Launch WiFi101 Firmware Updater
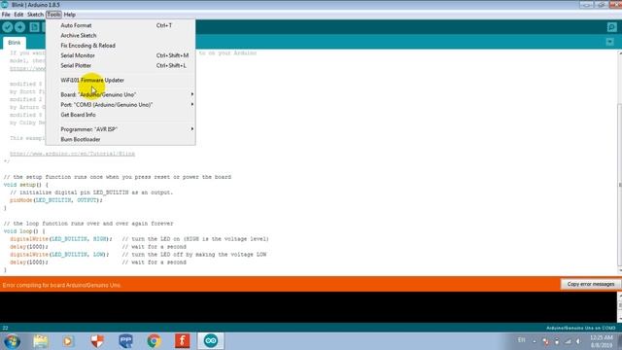Image resolution: width=622 pixels, height=350 pixels. coord(121,80)
